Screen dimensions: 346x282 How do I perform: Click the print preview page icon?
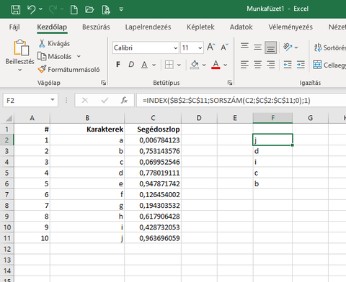[106, 10]
